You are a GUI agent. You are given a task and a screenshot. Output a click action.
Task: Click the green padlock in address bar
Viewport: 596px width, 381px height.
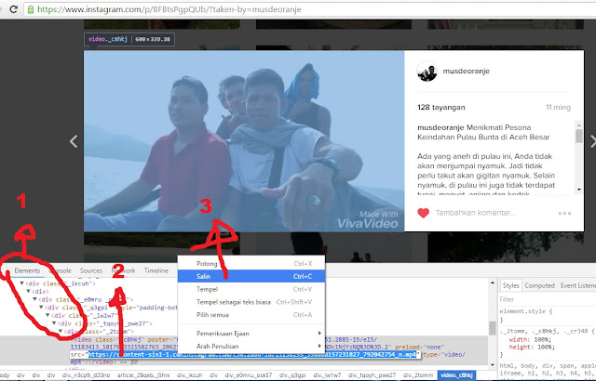[31, 9]
